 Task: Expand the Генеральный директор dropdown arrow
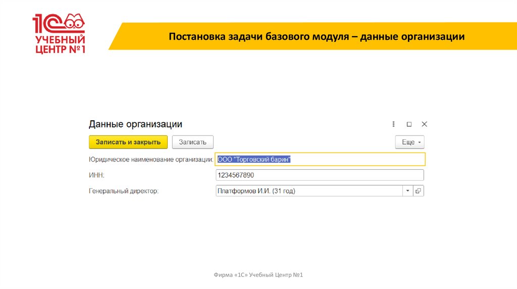coord(407,191)
